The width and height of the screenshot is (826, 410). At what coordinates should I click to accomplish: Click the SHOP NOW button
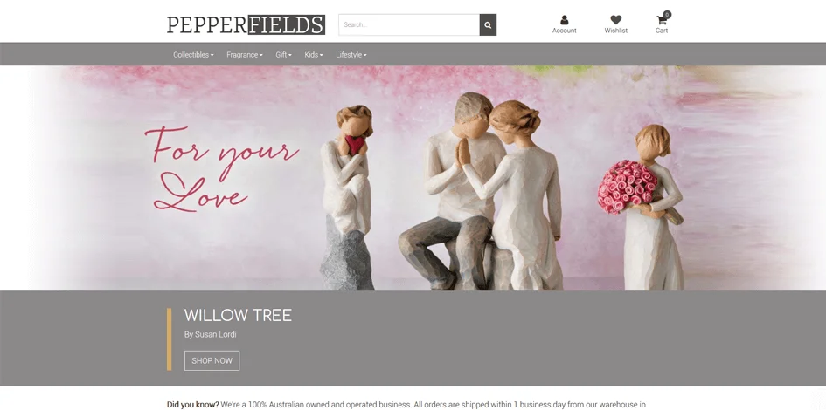click(212, 360)
